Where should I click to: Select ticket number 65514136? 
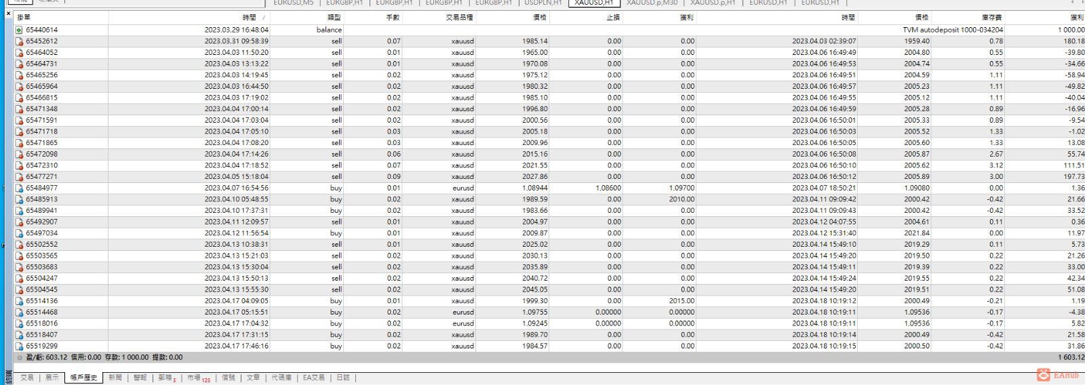point(42,301)
